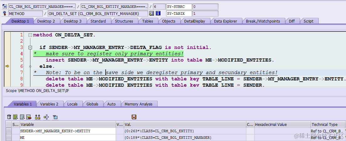Select the ME variable row using row selector

coord(8,138)
